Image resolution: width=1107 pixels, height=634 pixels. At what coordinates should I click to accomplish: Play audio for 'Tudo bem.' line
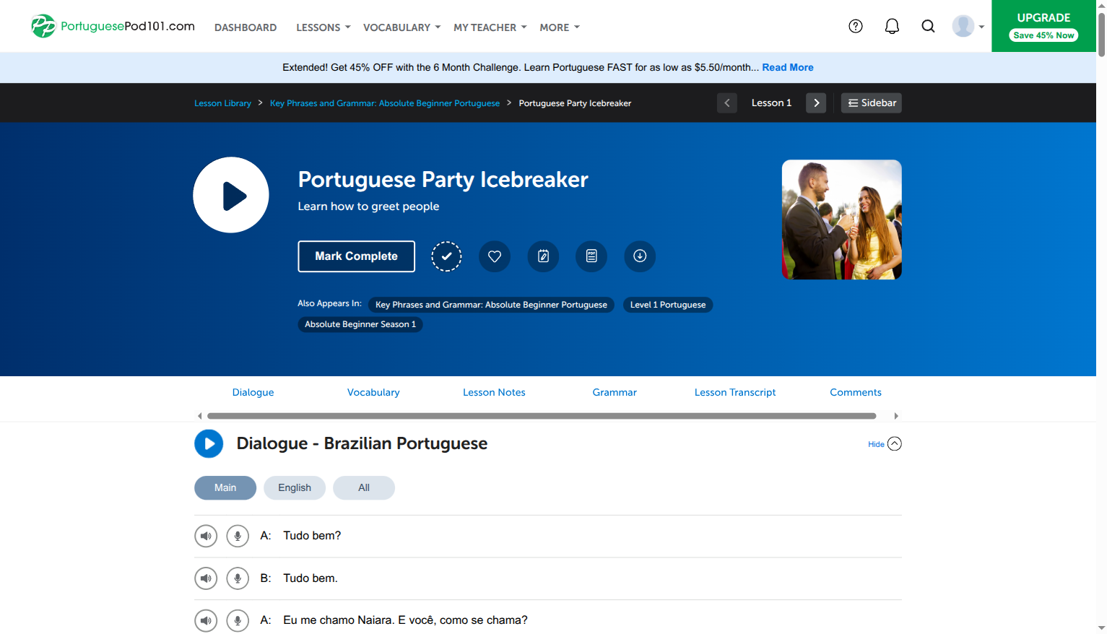coord(206,578)
